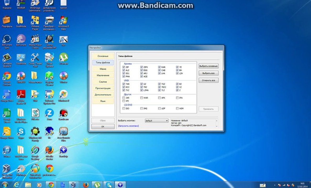The image size is (311, 188).
Task: Open the icon pack dropdown showing default
Action: (157, 121)
